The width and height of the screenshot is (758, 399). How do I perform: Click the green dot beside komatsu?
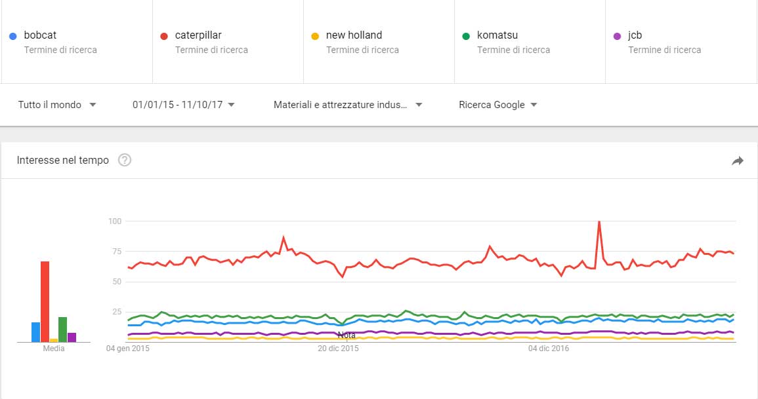click(466, 36)
